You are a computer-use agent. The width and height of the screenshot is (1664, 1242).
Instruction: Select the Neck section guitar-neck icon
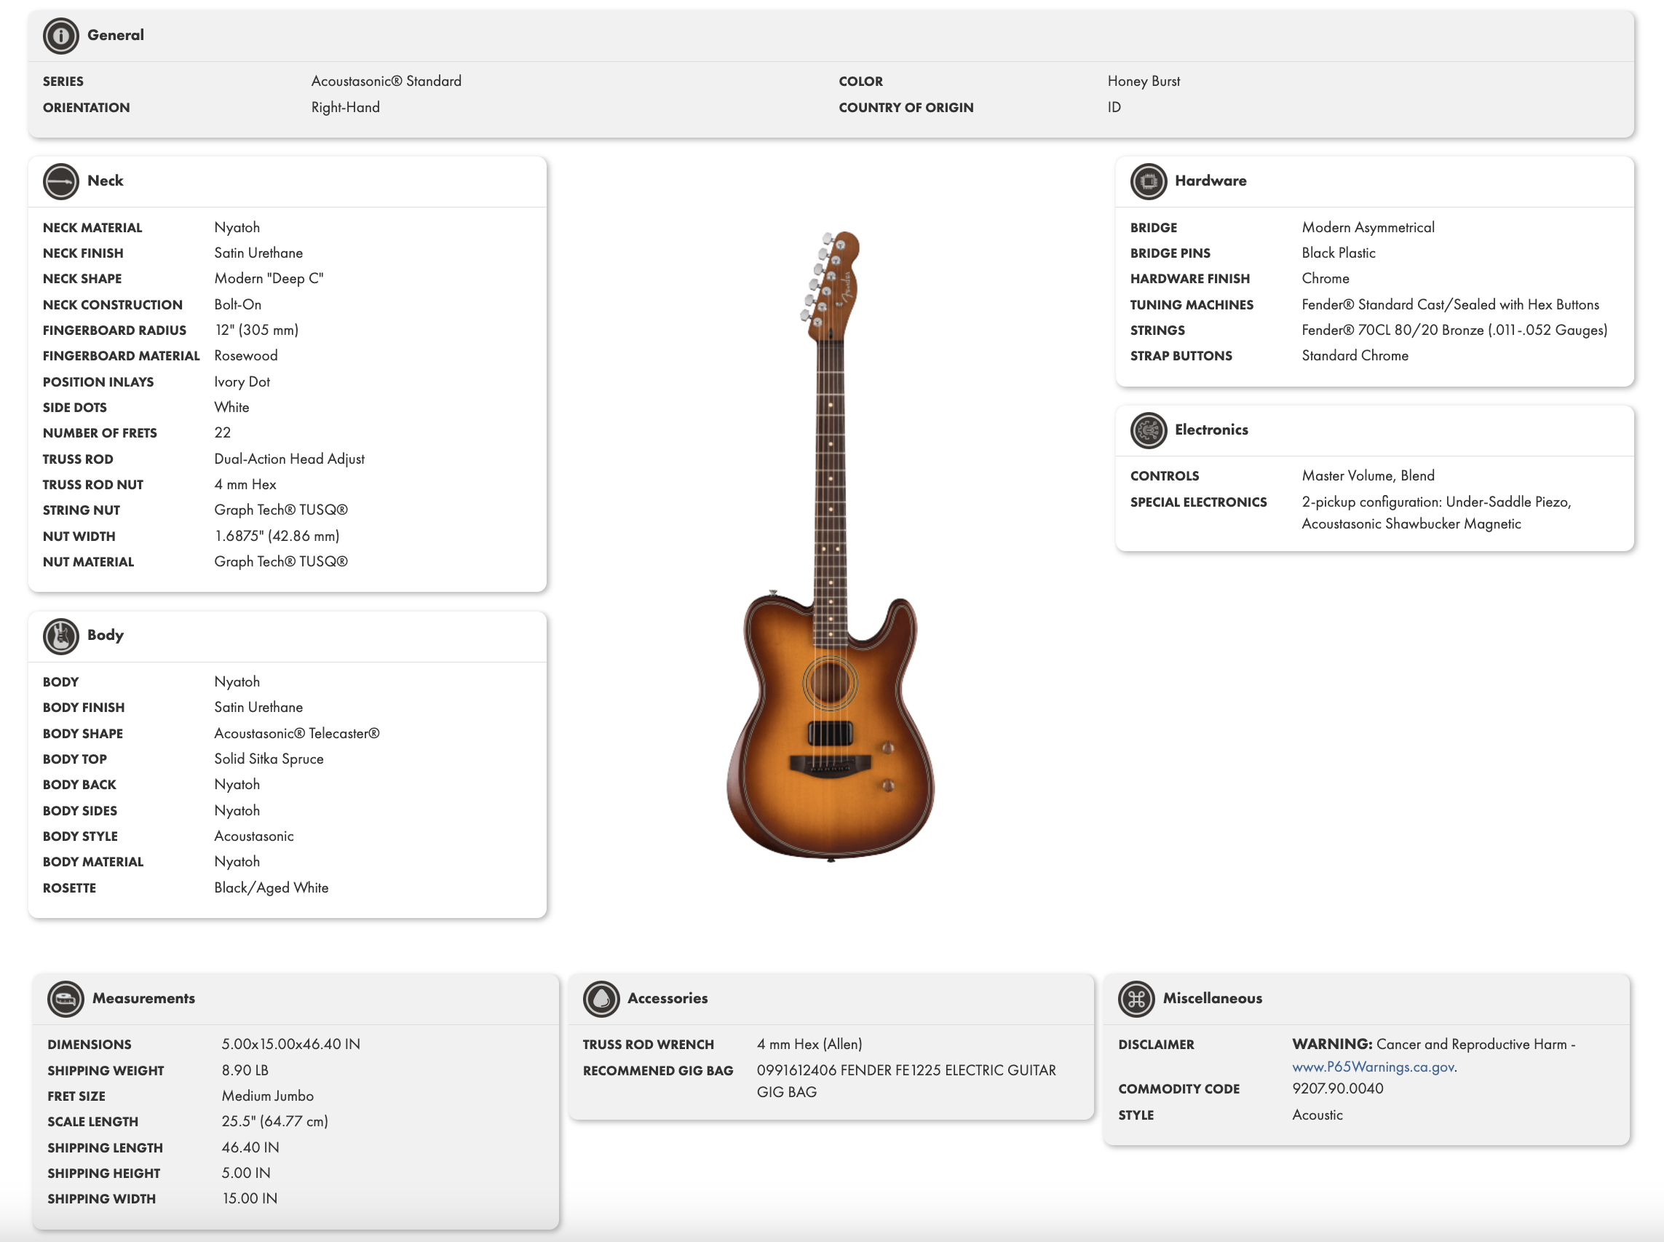[61, 181]
